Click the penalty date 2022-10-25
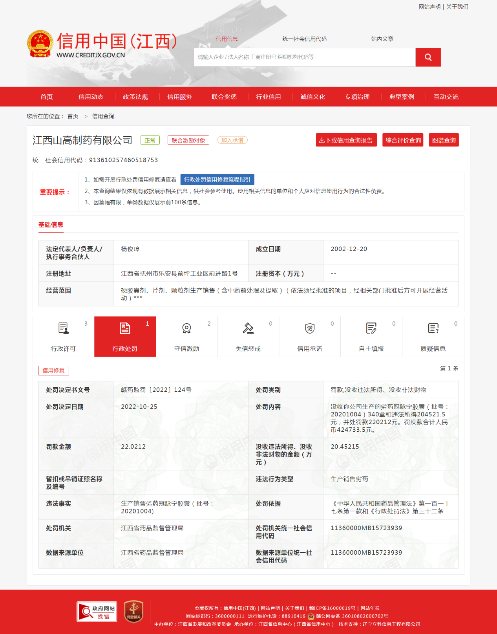 [x=139, y=407]
